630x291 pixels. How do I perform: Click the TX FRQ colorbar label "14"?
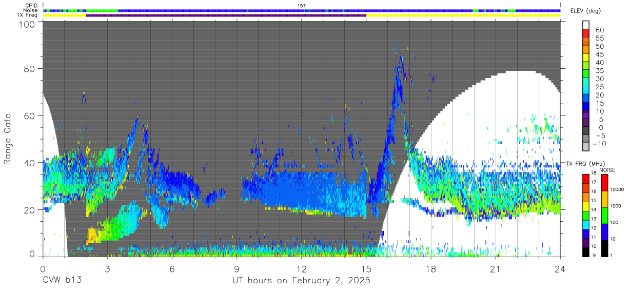tap(593, 210)
